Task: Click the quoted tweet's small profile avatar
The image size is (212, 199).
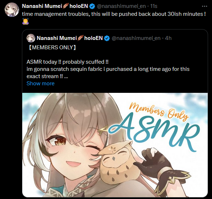Action: click(x=31, y=38)
